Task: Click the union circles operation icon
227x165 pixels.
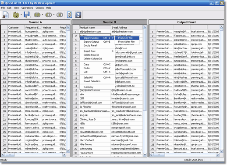Action: click(x=37, y=15)
